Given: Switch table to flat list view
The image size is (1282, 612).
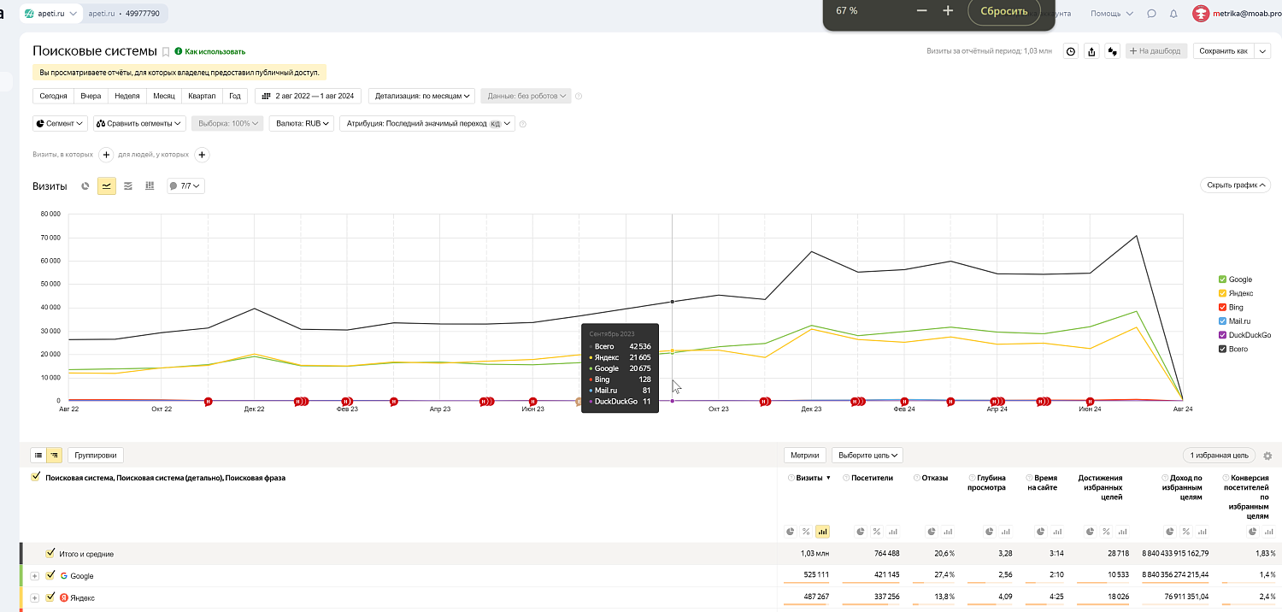Looking at the screenshot, I should point(38,456).
